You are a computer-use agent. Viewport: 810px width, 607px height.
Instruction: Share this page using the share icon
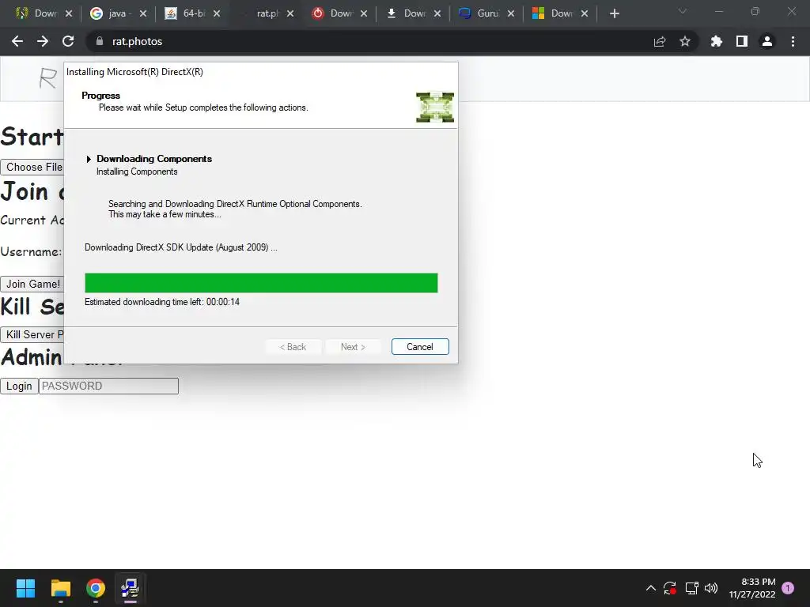tap(660, 41)
